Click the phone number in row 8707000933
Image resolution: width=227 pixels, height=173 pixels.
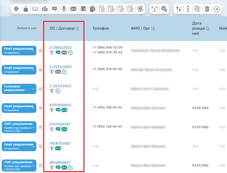tap(107, 107)
